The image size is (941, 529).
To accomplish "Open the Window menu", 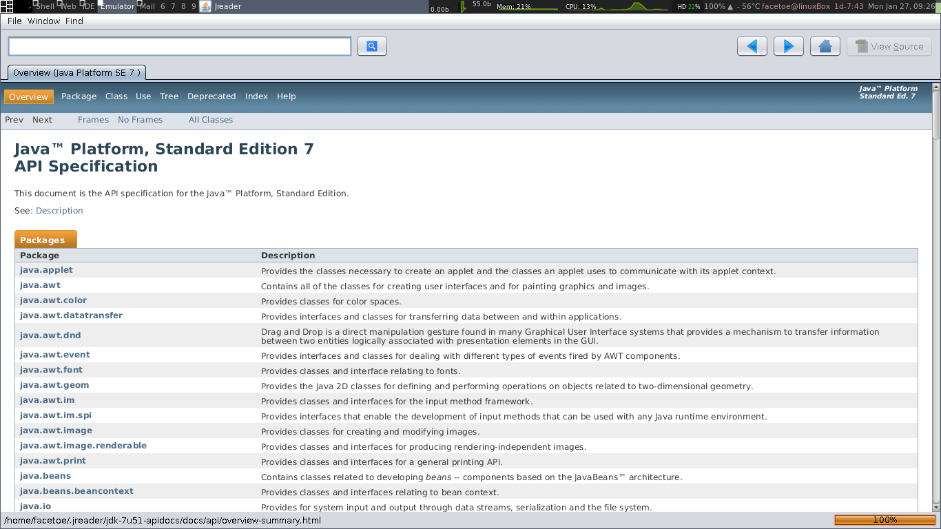I will tap(44, 21).
